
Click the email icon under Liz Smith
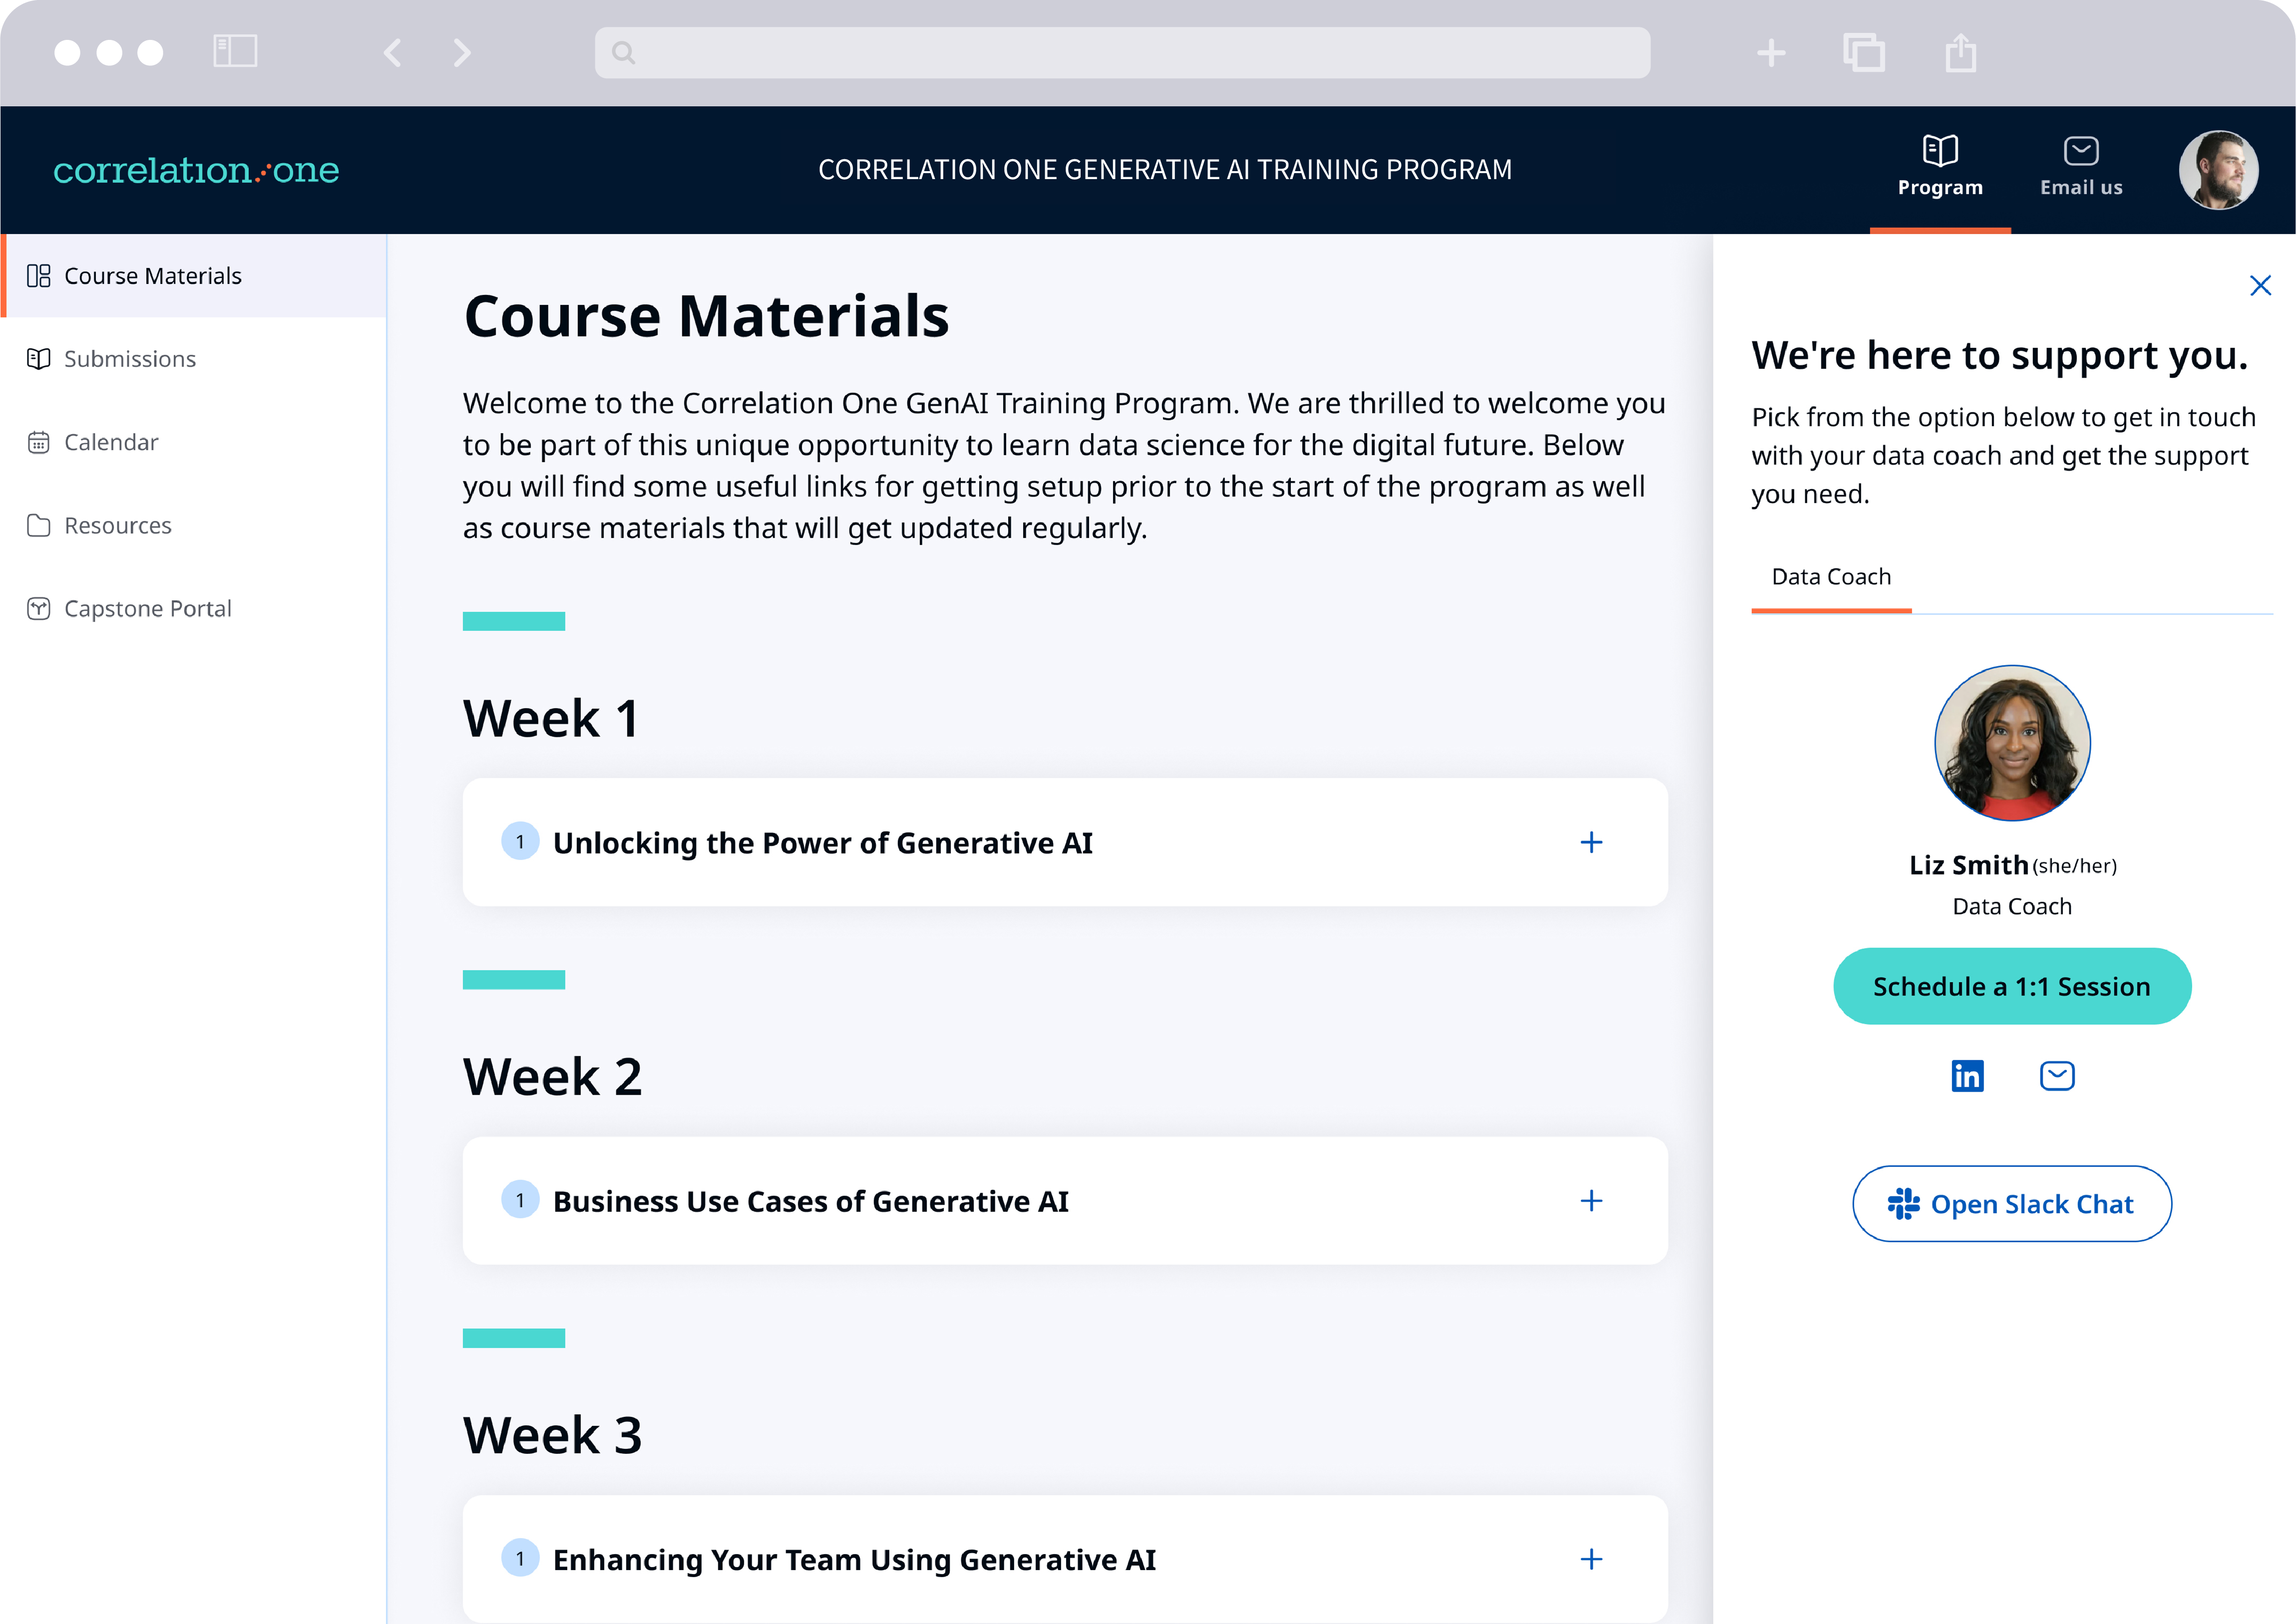click(2057, 1076)
